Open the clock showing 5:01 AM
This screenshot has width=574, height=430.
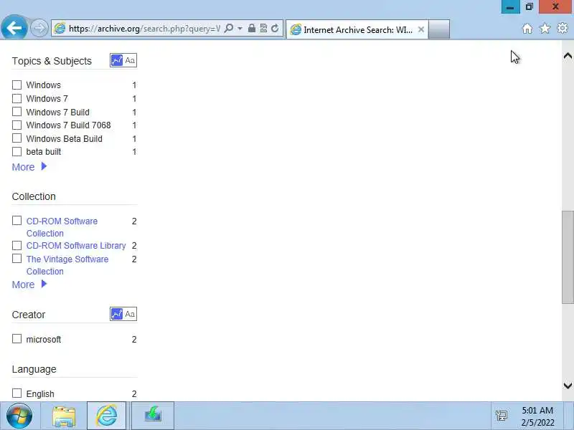point(537,416)
